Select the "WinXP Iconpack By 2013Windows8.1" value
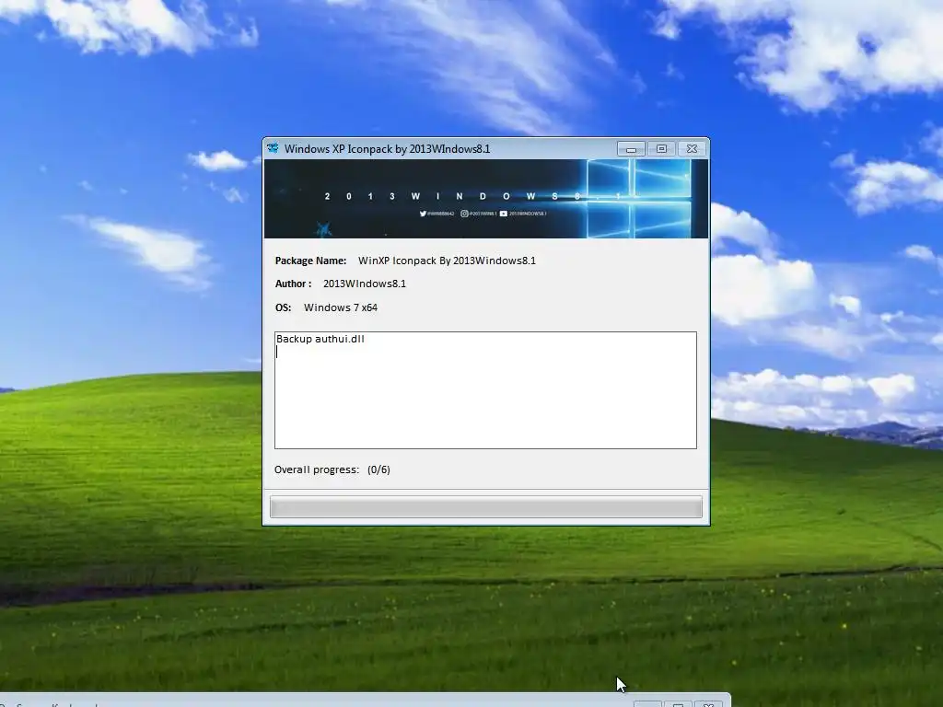This screenshot has height=707, width=943. [x=447, y=261]
